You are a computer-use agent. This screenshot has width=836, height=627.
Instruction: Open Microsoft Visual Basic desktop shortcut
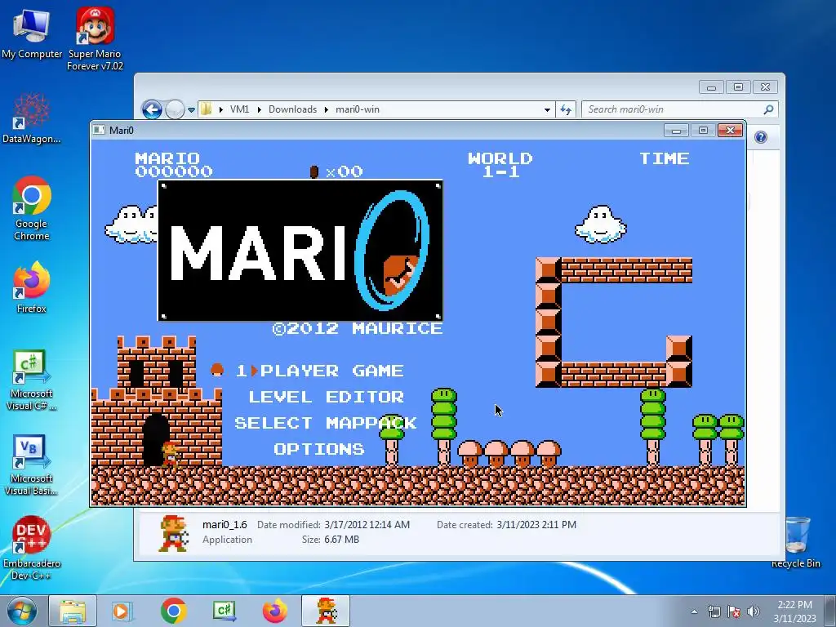point(32,465)
